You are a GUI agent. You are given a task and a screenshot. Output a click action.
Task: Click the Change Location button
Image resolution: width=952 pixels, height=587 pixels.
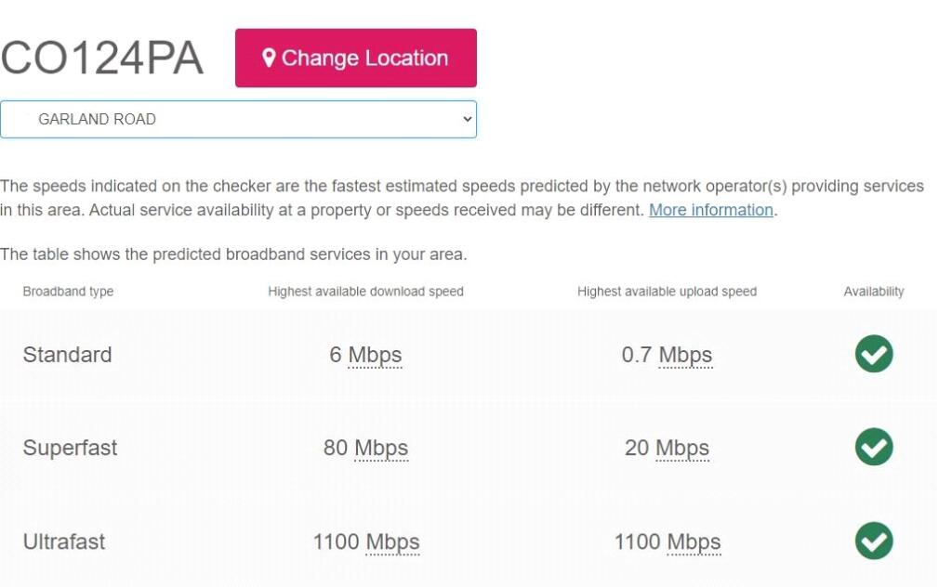point(356,58)
